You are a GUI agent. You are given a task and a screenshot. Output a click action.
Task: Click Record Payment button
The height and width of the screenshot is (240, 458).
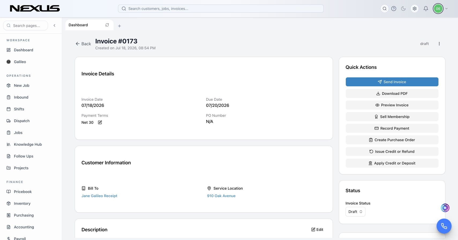[x=392, y=128]
